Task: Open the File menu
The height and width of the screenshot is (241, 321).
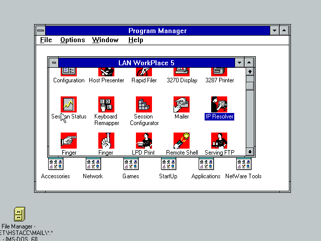Action: [46, 40]
